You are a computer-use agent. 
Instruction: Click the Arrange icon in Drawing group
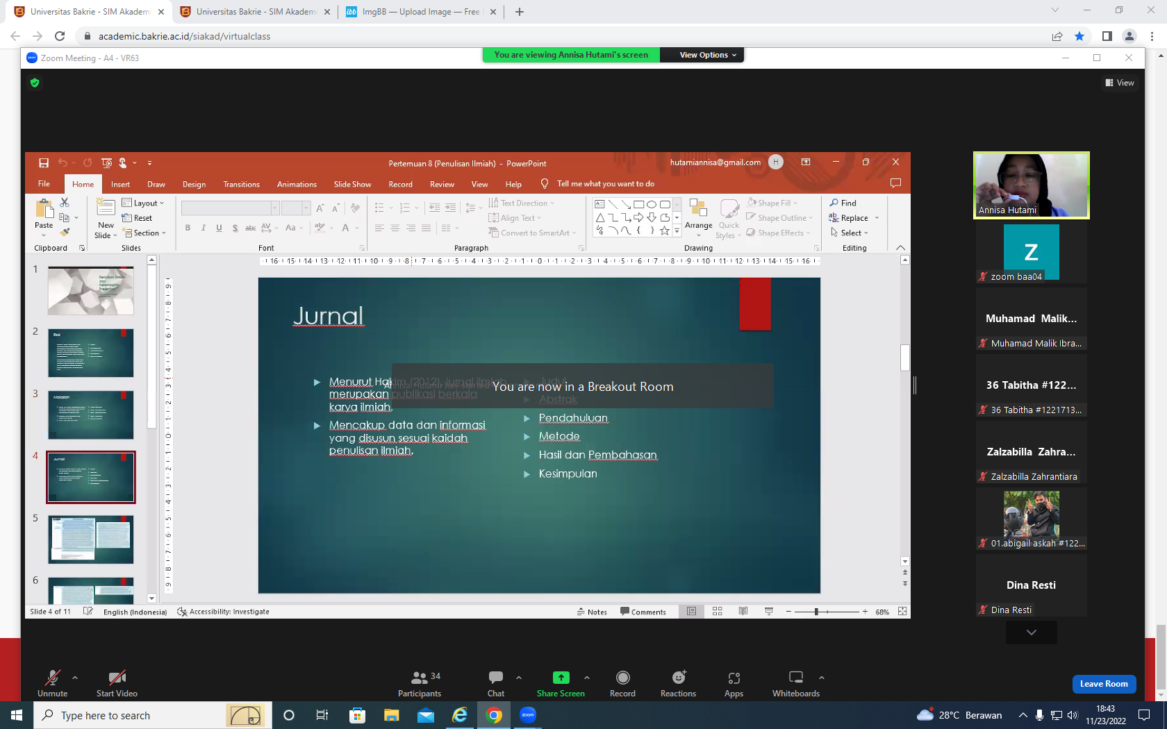(x=698, y=208)
